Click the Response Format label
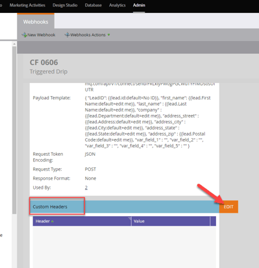Viewport: 259px width, 268px height. coord(51,178)
